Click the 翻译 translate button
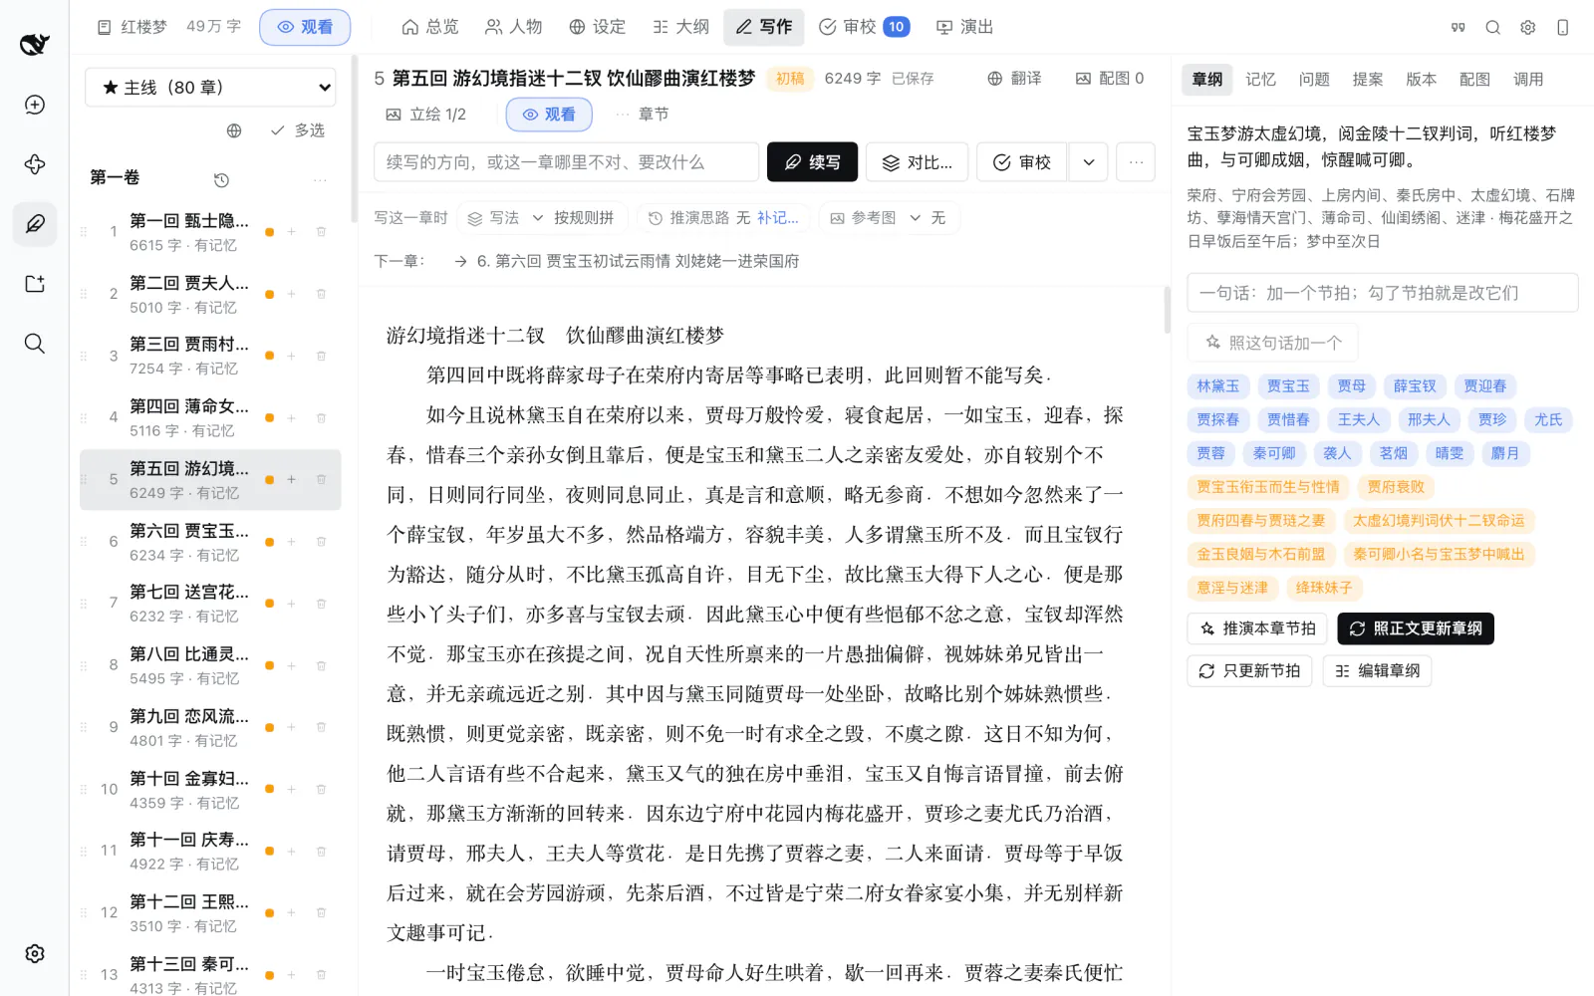The height and width of the screenshot is (996, 1594). 1014,79
